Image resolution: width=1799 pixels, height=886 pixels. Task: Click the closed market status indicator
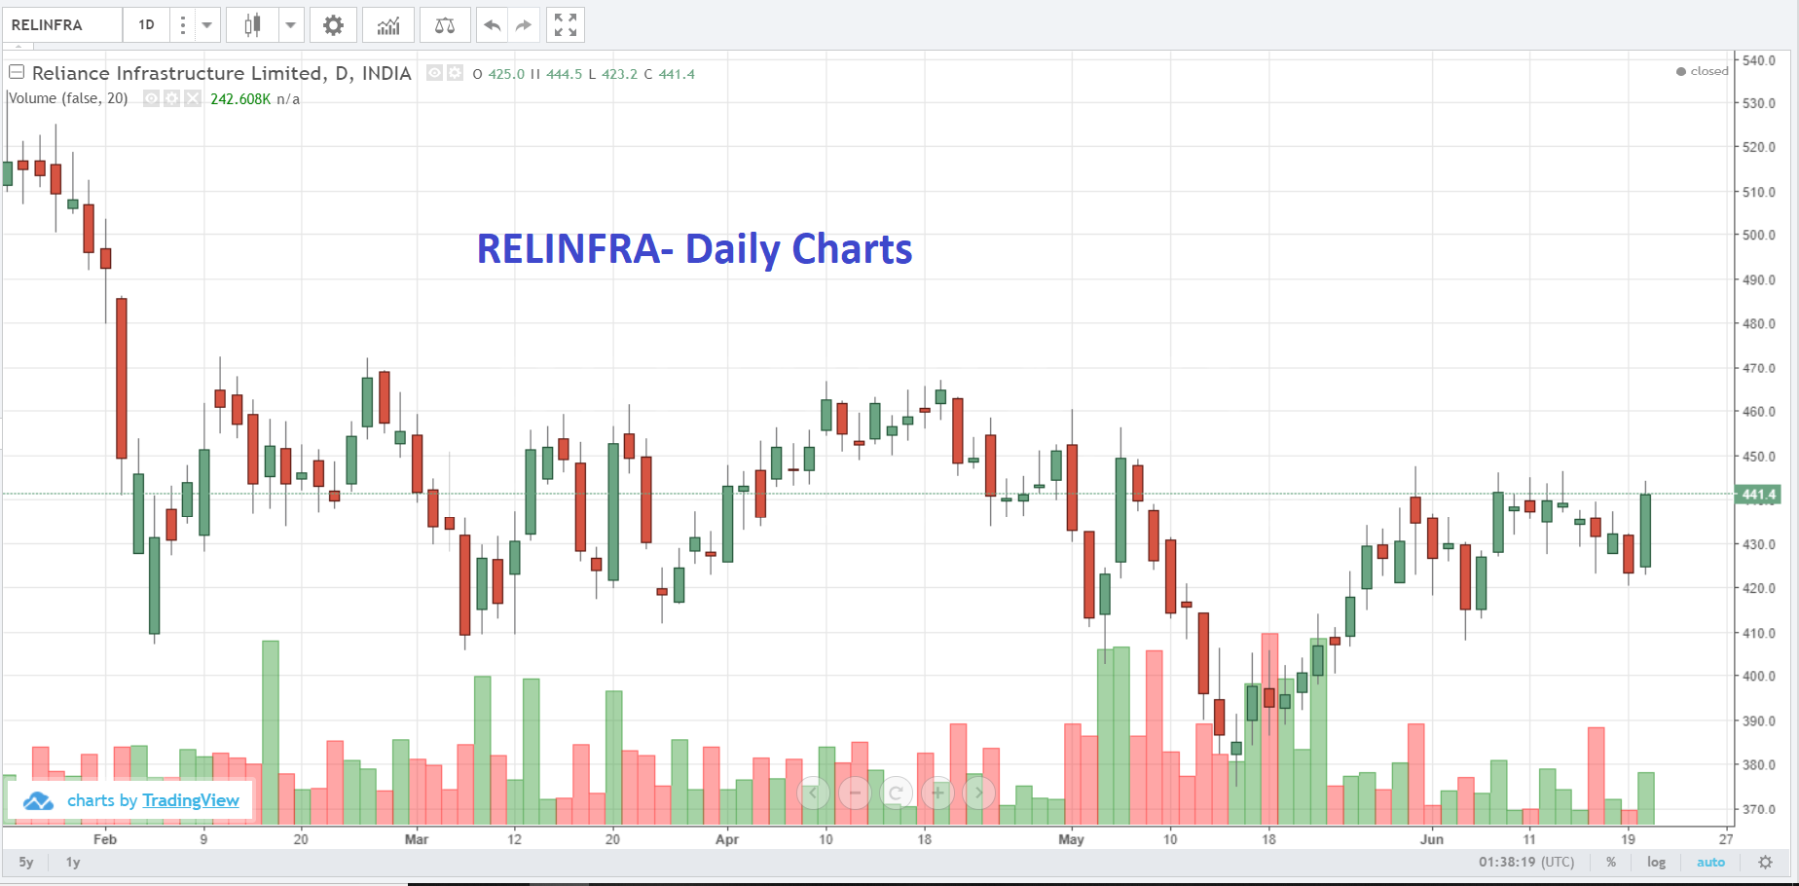1702,71
